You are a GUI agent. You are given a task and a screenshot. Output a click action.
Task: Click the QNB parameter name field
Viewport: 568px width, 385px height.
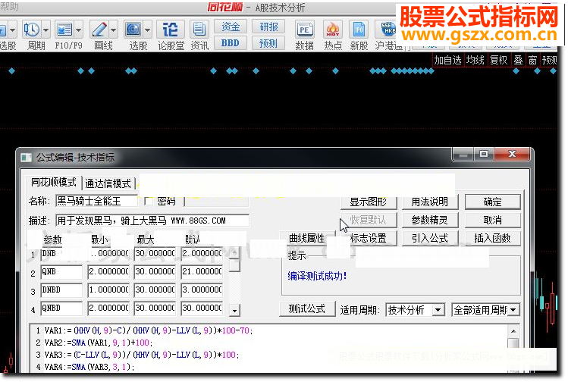coord(61,271)
